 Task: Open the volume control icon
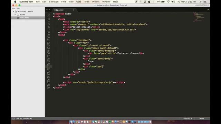point(173,2)
